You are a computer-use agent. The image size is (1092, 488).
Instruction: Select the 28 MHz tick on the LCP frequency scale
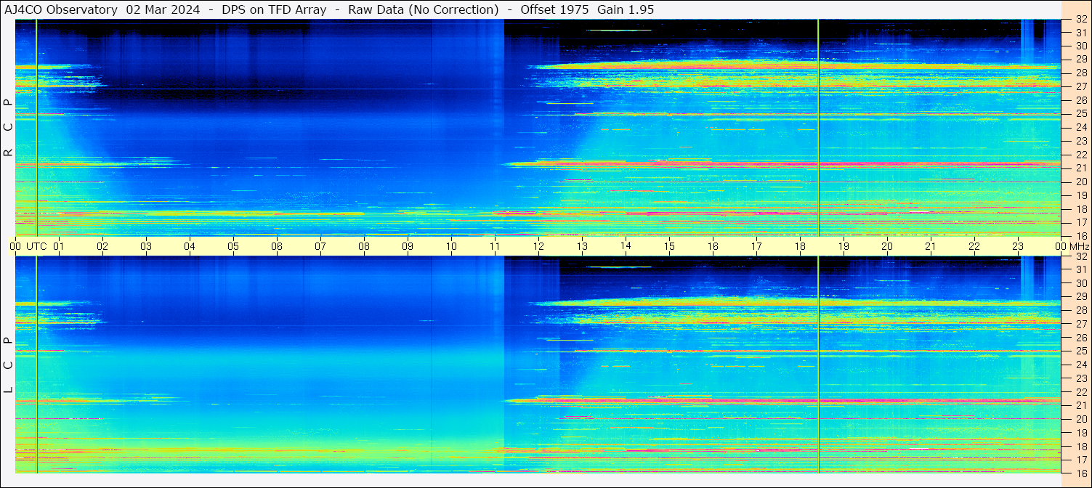tap(1080, 310)
